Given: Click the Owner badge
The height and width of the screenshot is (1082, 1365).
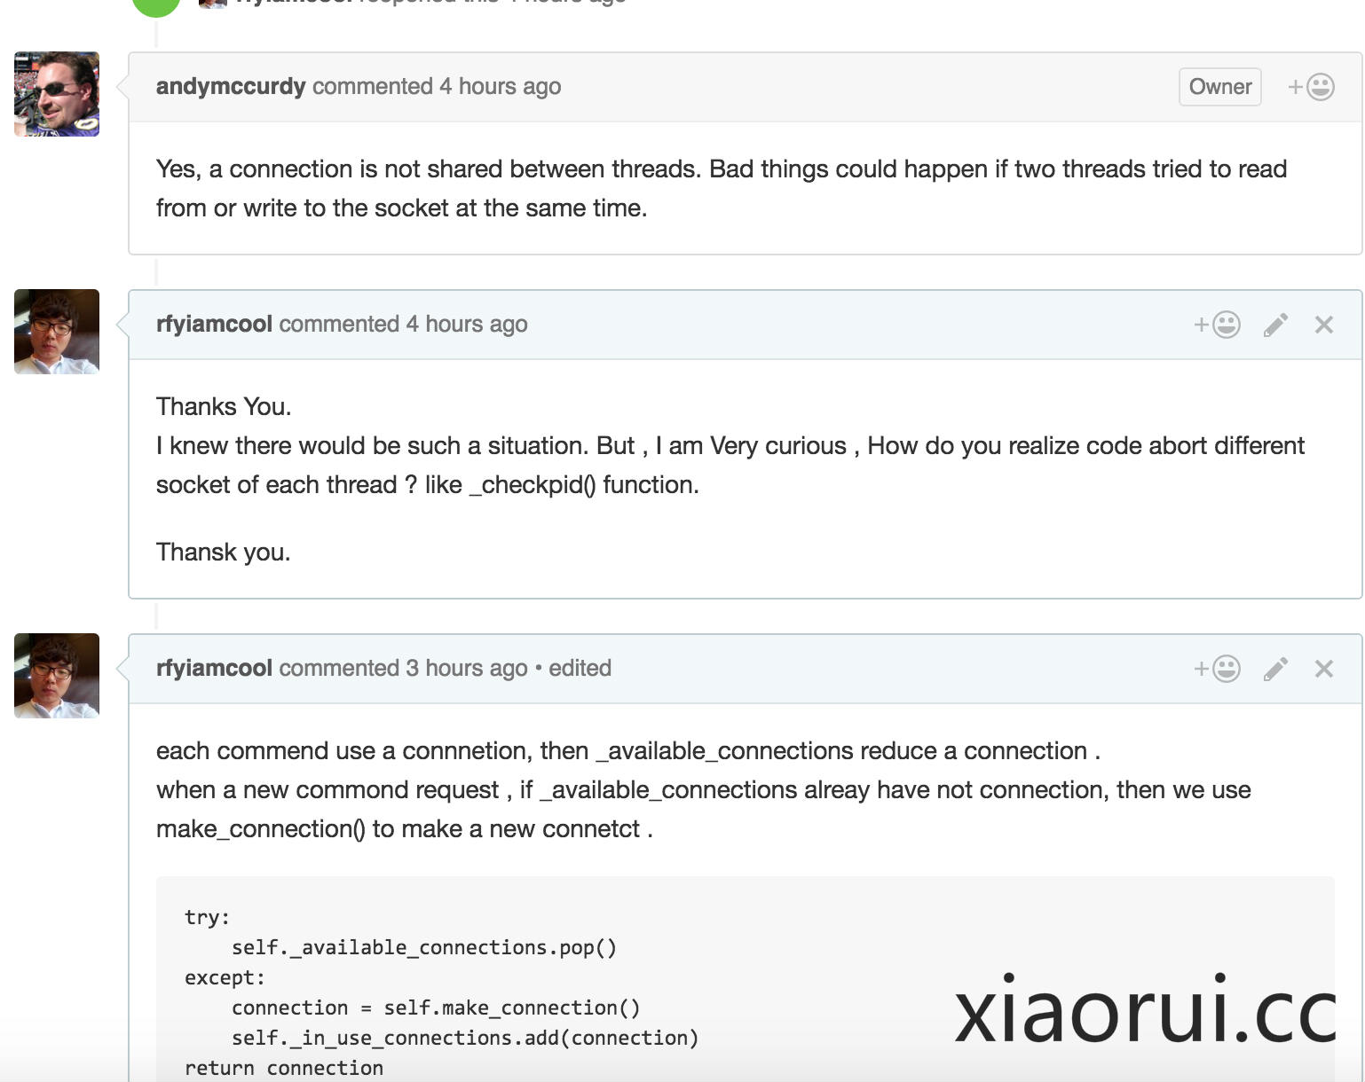Looking at the screenshot, I should [x=1219, y=87].
